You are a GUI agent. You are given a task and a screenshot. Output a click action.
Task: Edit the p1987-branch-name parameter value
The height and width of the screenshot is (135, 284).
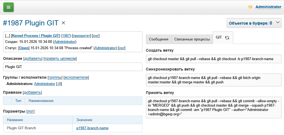click(92, 128)
